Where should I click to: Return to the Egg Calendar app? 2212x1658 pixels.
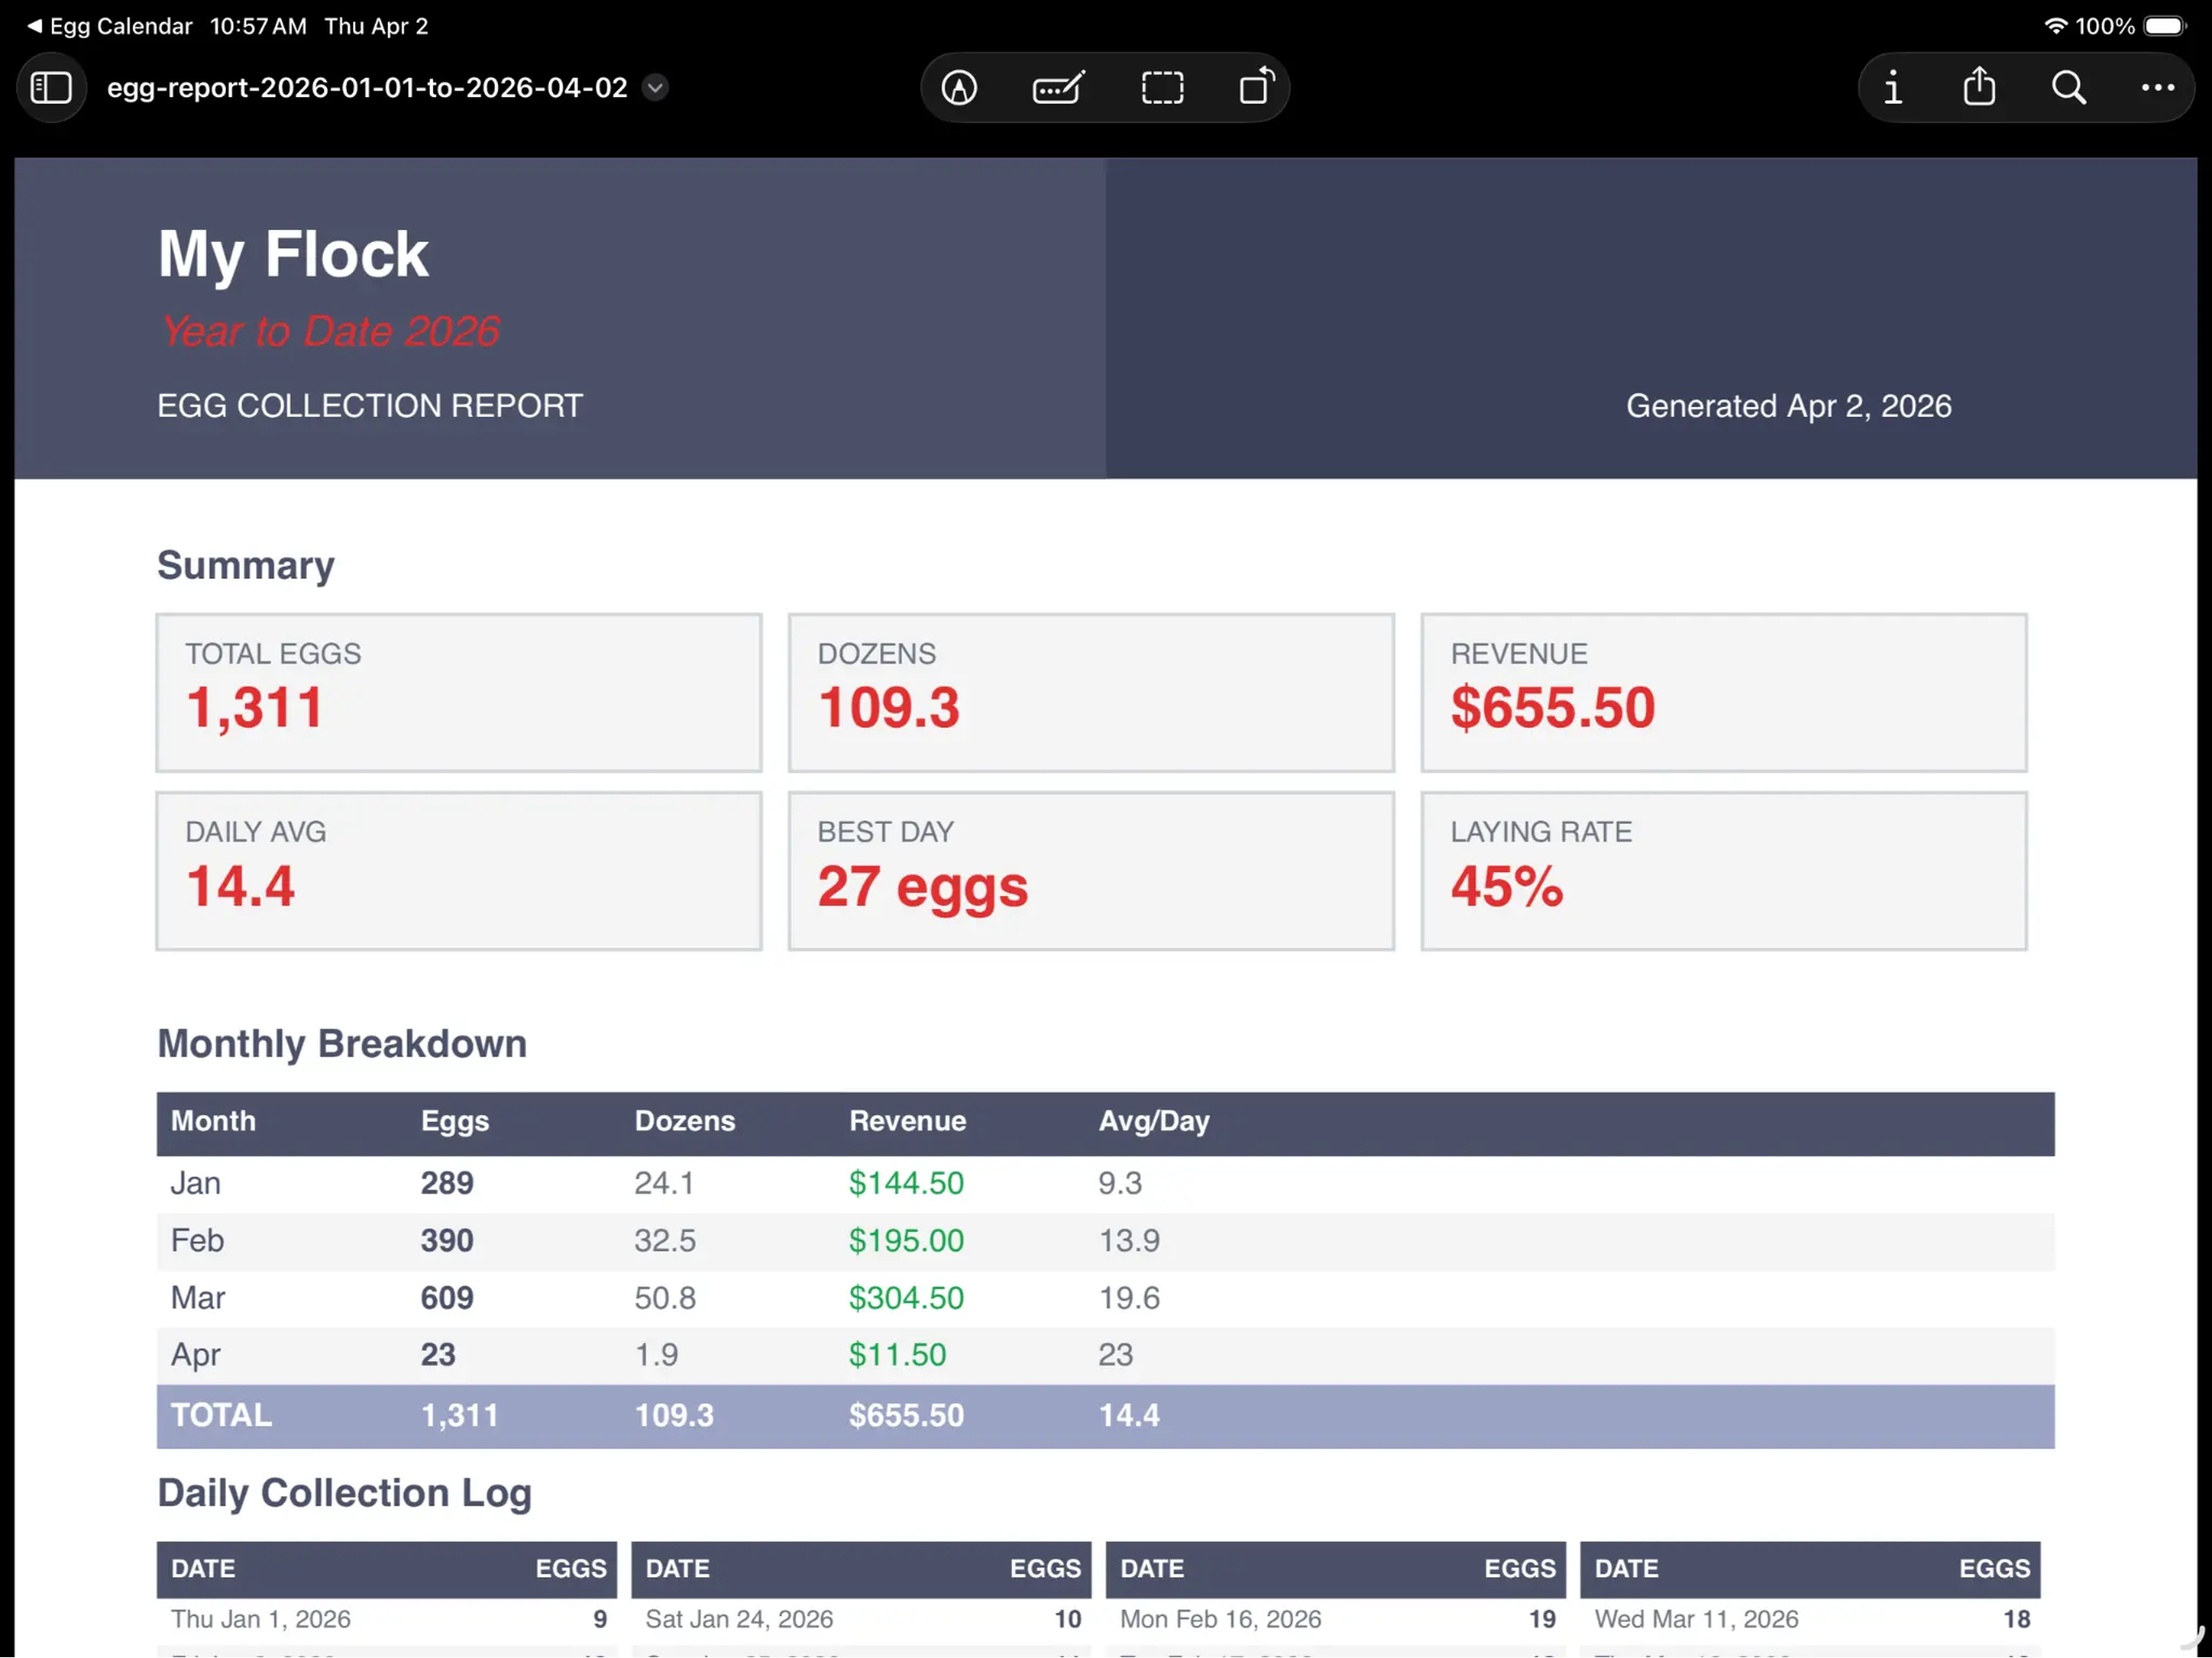[110, 26]
